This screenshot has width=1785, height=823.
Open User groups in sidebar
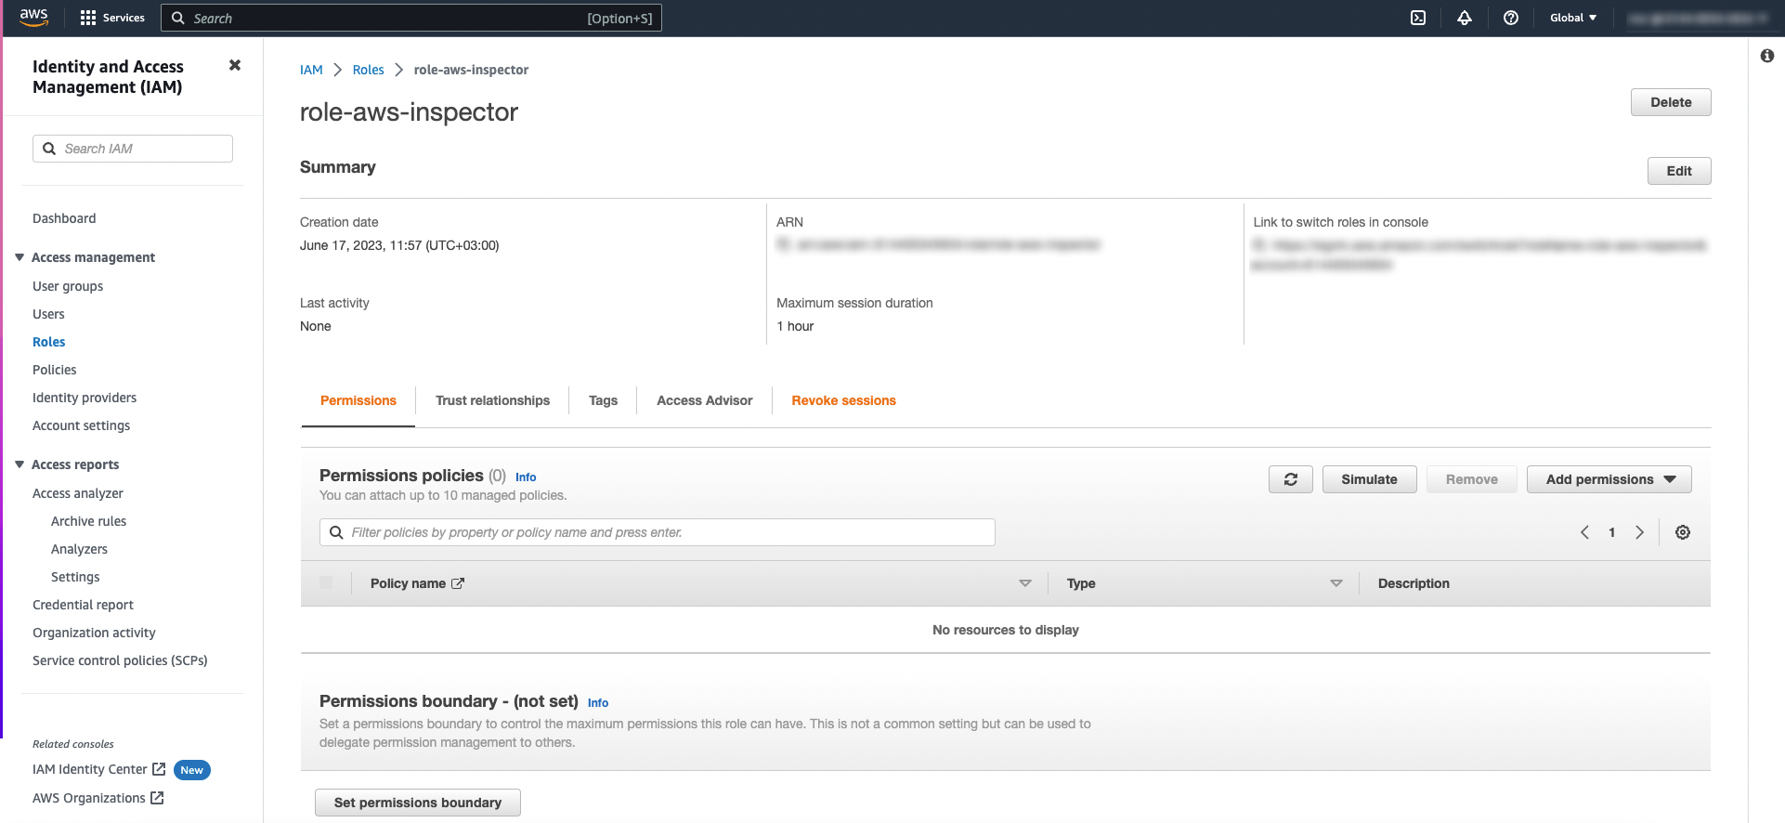click(68, 286)
